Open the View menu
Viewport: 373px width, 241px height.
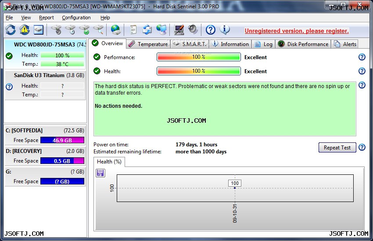click(x=26, y=18)
